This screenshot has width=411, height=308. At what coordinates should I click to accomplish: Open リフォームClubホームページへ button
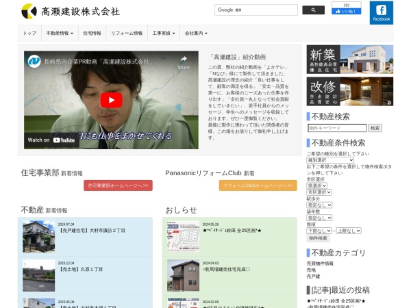[258, 185]
